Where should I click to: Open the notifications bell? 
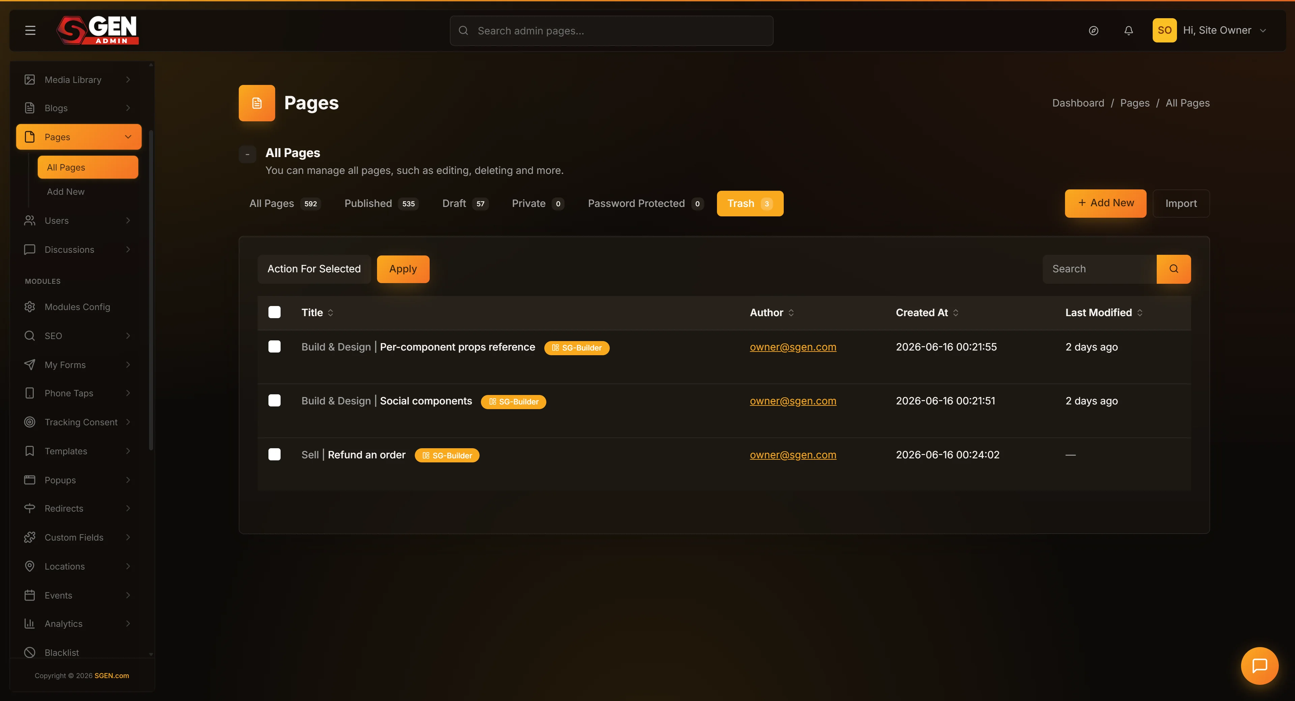click(x=1129, y=31)
